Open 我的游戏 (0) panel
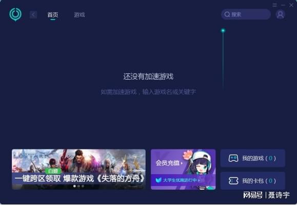This screenshot has height=205, width=297. [253, 158]
